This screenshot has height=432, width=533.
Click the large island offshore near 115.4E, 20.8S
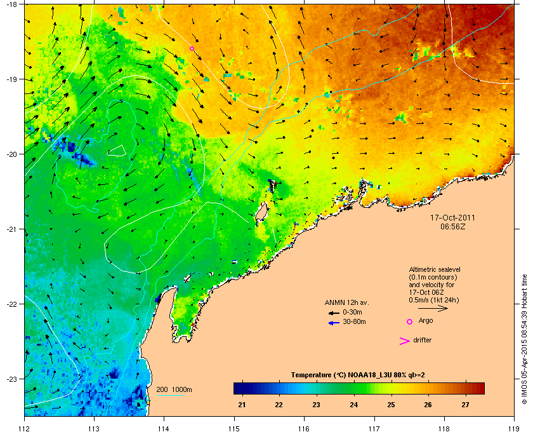[x=261, y=212]
